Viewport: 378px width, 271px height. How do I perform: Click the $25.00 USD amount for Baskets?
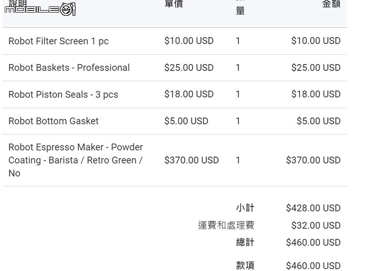[x=316, y=68]
